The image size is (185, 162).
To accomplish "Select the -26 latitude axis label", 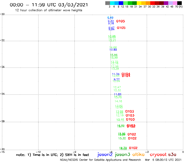I will click(2, 94).
